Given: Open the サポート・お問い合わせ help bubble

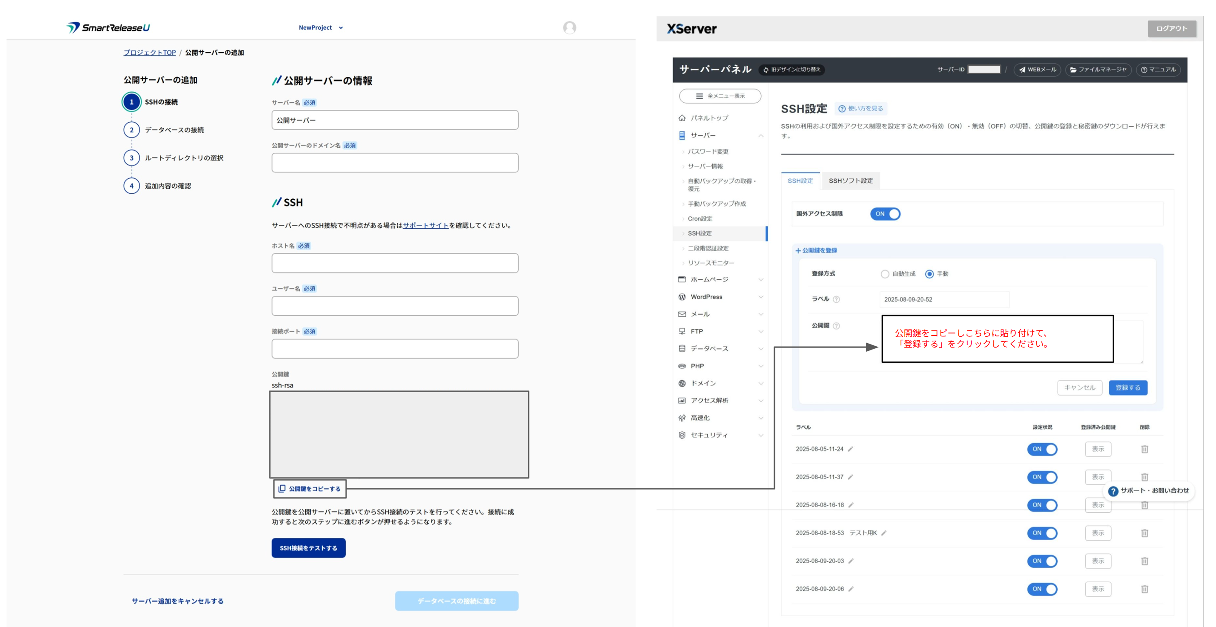Looking at the screenshot, I should 1148,491.
